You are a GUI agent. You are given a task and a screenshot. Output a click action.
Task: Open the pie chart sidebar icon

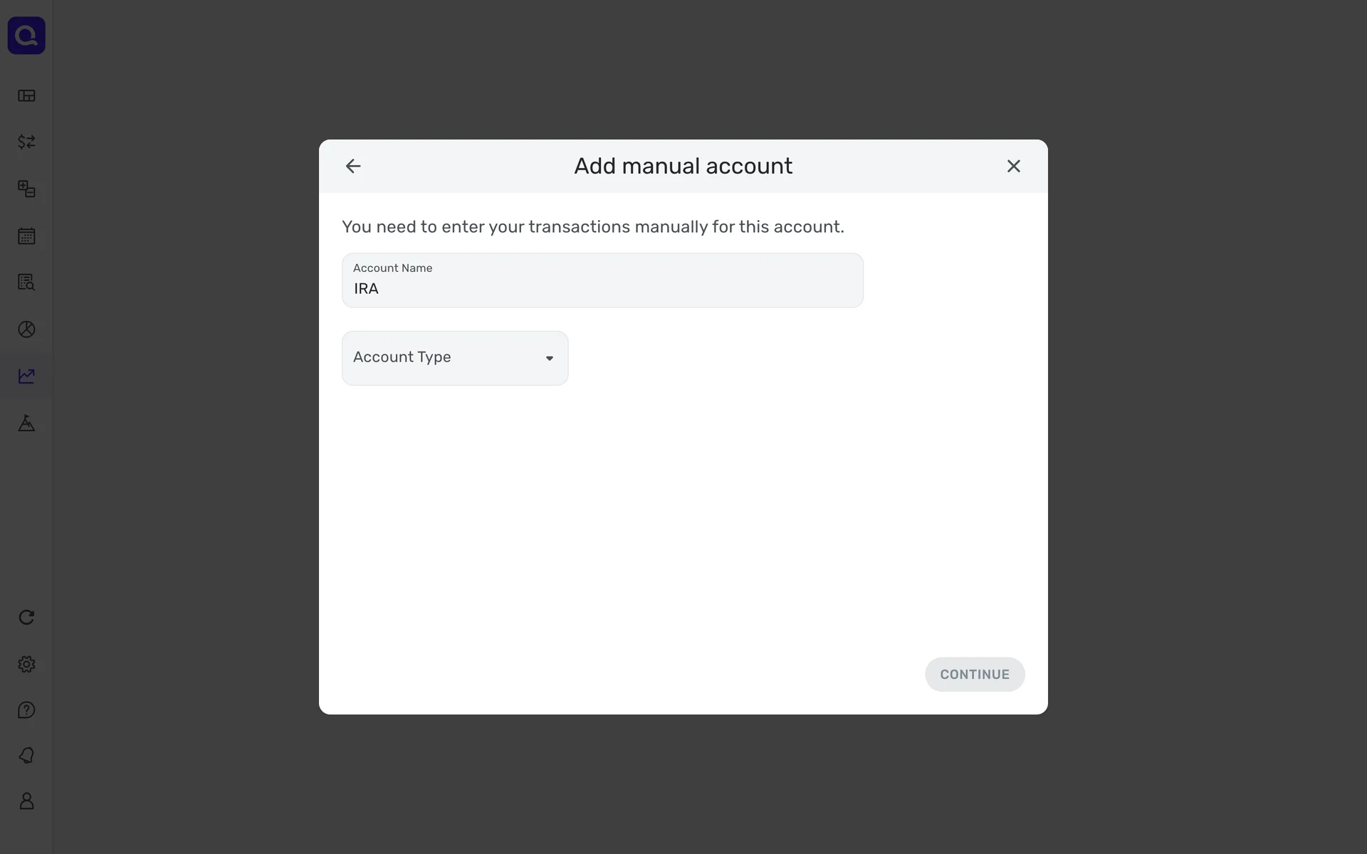pos(26,330)
